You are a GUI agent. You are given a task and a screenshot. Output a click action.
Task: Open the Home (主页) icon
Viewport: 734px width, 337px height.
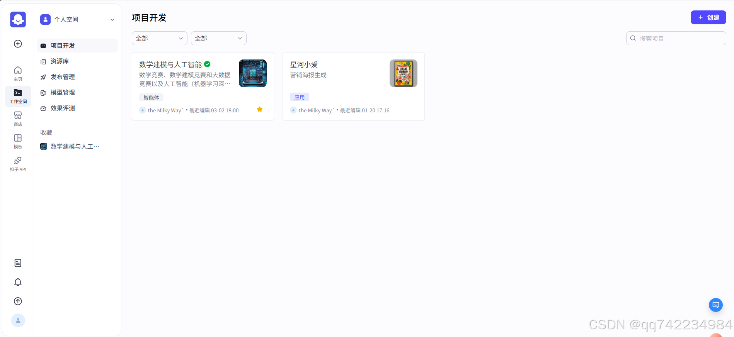click(x=18, y=73)
